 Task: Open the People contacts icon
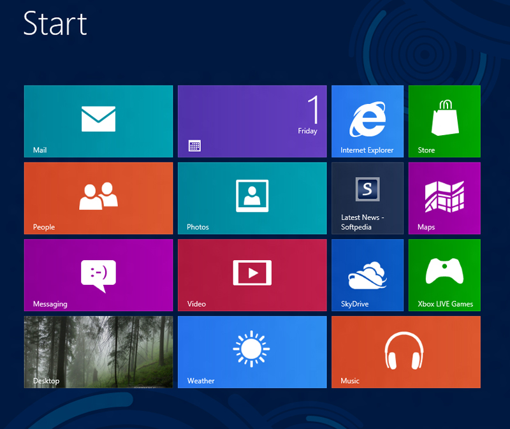tap(98, 196)
